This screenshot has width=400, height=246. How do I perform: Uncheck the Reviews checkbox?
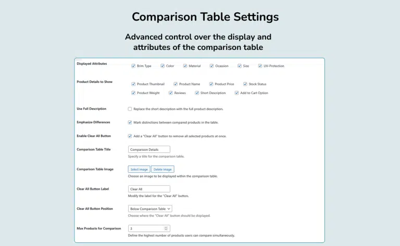[171, 93]
